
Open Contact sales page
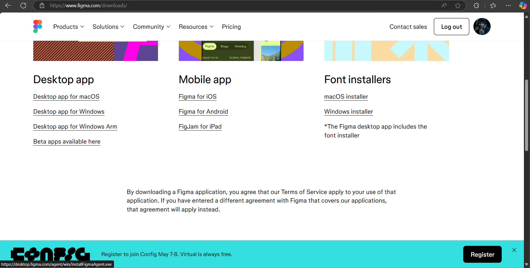click(408, 27)
